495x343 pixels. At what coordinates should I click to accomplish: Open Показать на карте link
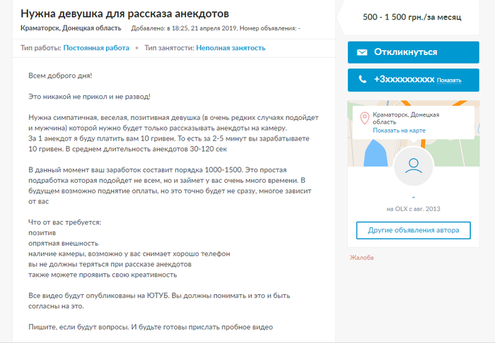tap(400, 131)
